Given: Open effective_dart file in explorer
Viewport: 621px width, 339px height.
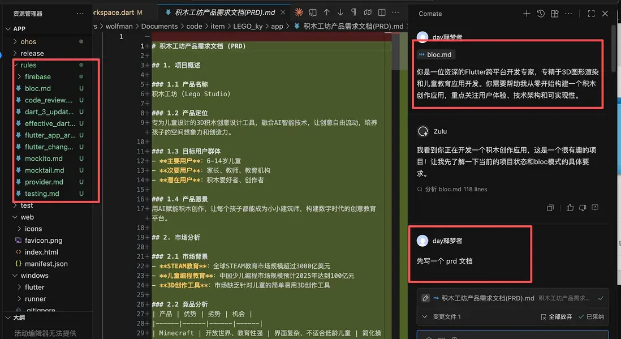Looking at the screenshot, I should click(x=50, y=123).
